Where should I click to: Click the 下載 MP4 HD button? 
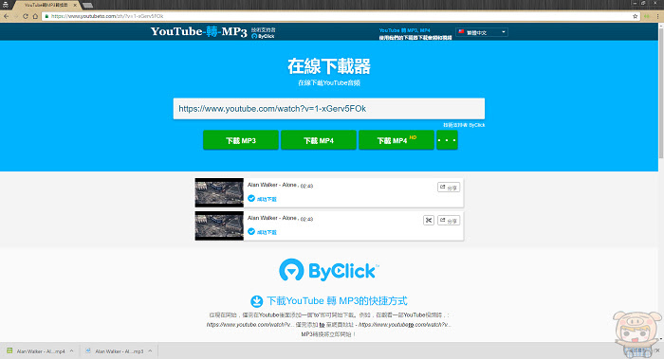click(x=397, y=140)
